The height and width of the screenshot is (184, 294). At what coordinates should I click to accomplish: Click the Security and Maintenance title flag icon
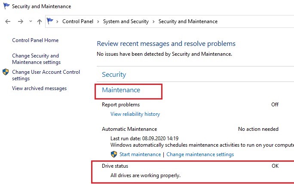(6, 6)
